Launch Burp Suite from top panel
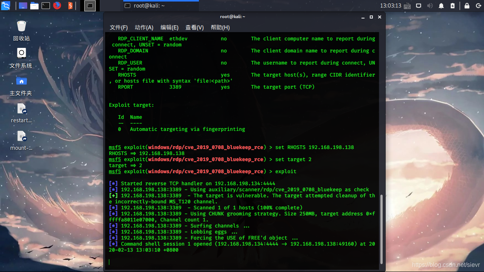 (x=70, y=6)
